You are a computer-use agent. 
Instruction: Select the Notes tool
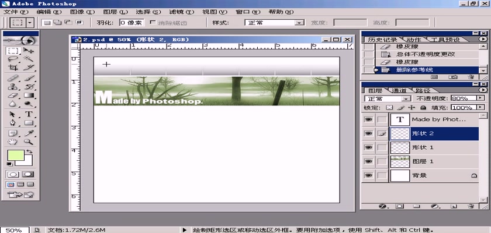click(x=13, y=133)
